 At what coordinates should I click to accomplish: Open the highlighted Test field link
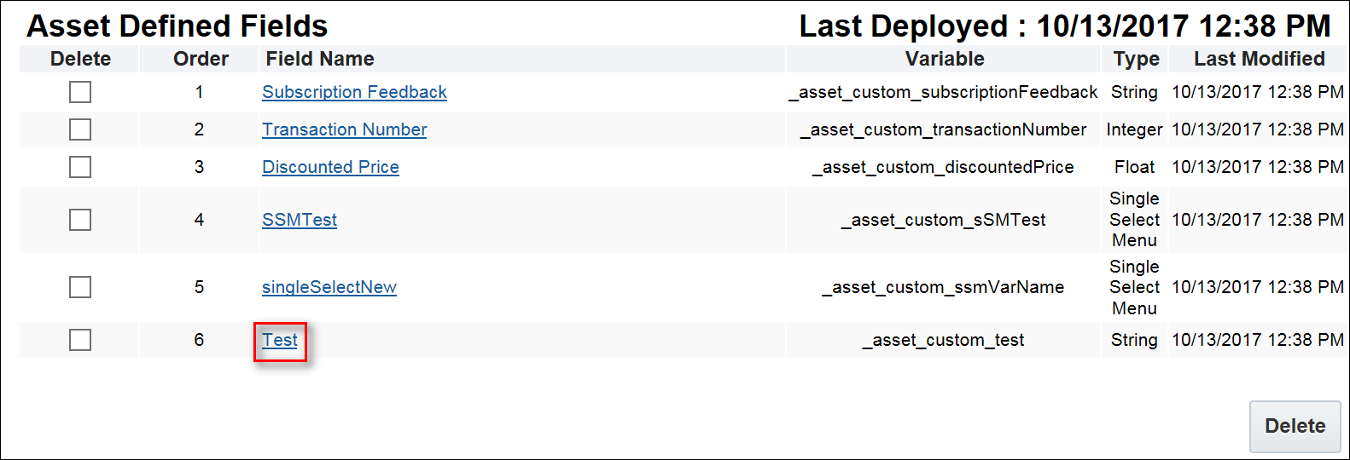point(280,340)
